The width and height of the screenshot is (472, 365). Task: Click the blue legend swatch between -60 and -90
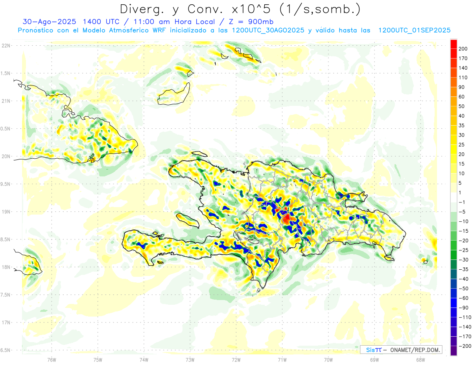pyautogui.click(x=454, y=303)
